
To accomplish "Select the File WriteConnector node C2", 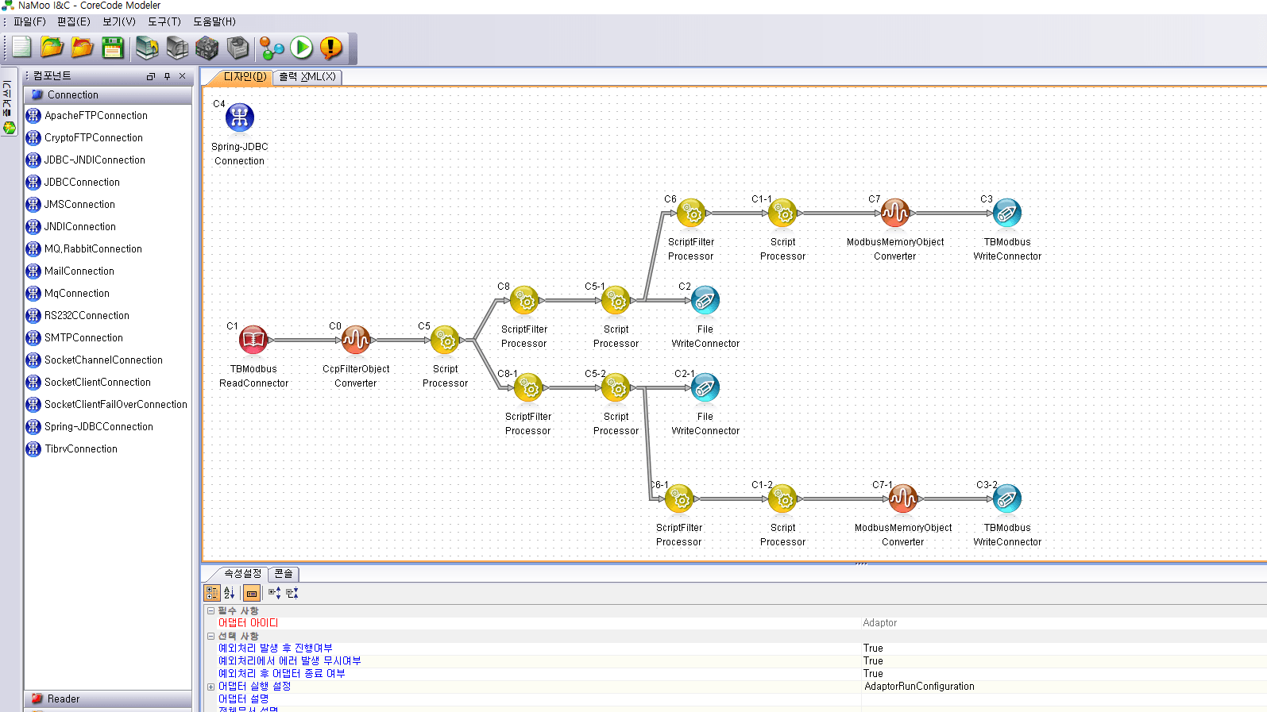I will tap(705, 300).
